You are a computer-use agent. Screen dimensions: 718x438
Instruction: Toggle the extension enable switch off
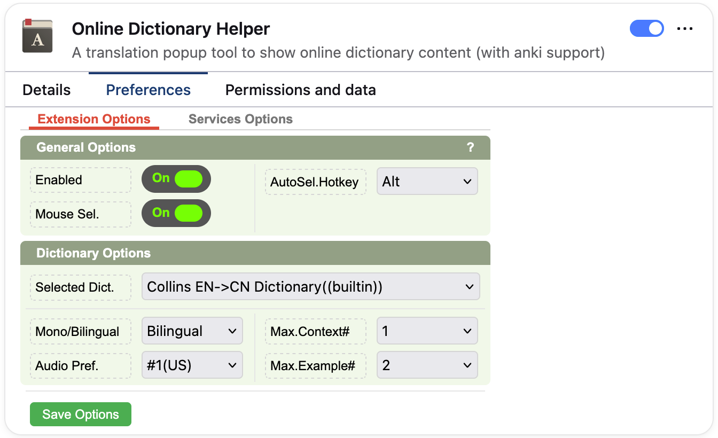click(x=647, y=28)
